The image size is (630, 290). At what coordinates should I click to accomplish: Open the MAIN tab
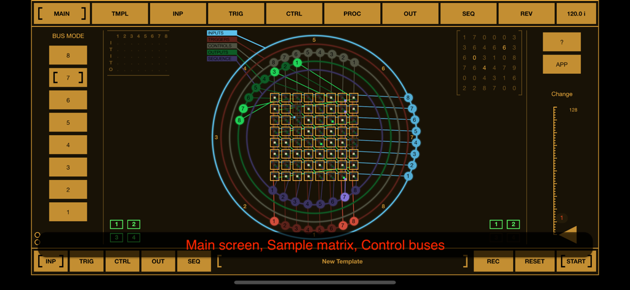(62, 14)
